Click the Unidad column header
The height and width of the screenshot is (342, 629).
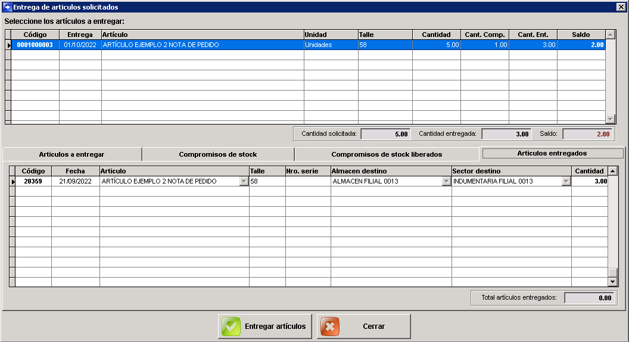click(x=331, y=35)
